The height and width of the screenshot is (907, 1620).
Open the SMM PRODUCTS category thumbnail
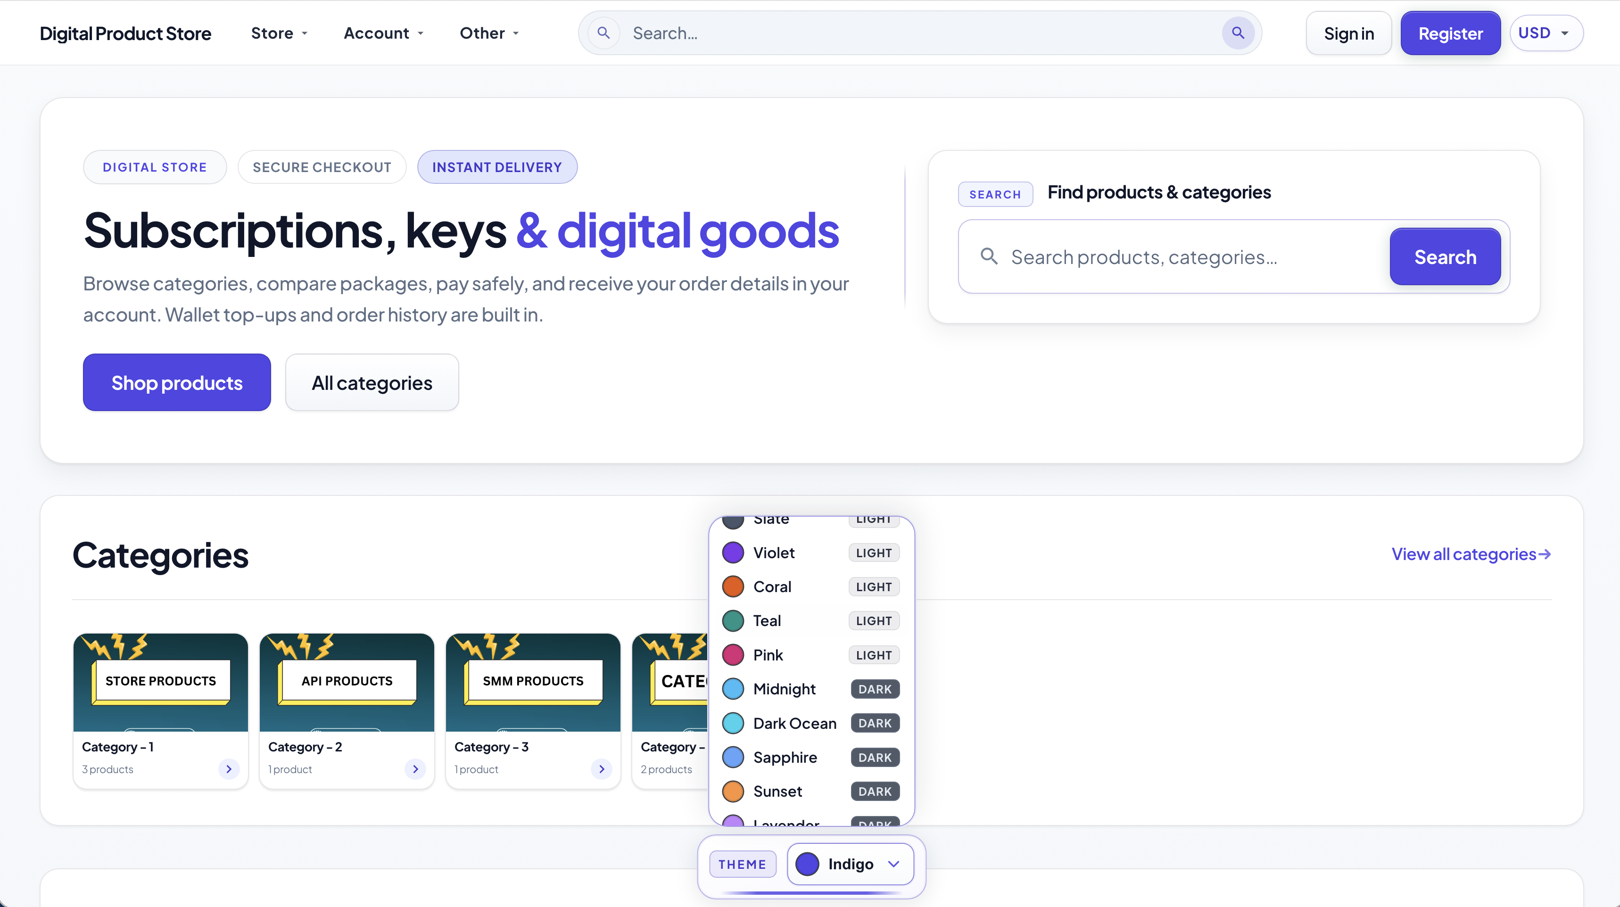[x=533, y=682]
